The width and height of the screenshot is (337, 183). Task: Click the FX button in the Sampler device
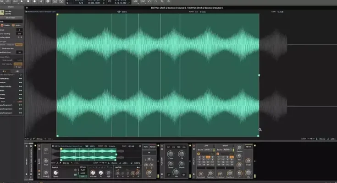pos(149,153)
